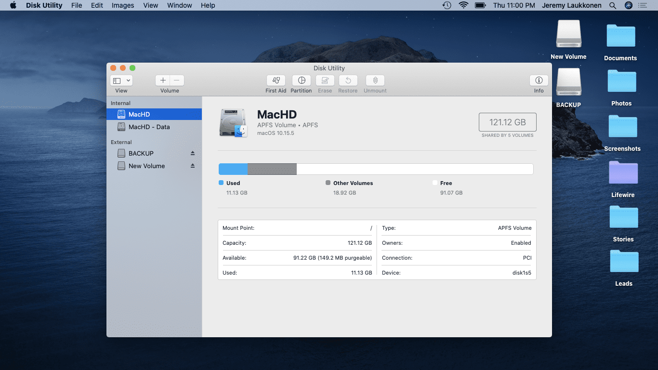The width and height of the screenshot is (658, 370).
Task: Select MacHD in the sidebar
Action: (154, 114)
